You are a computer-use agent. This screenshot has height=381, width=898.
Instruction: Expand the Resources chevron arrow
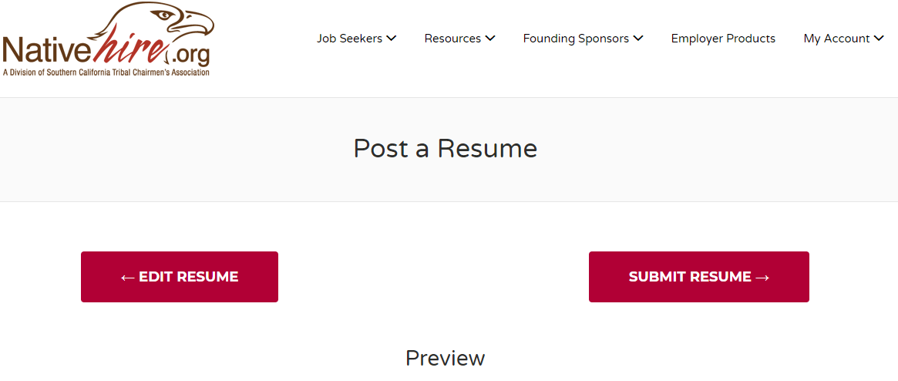coord(489,39)
